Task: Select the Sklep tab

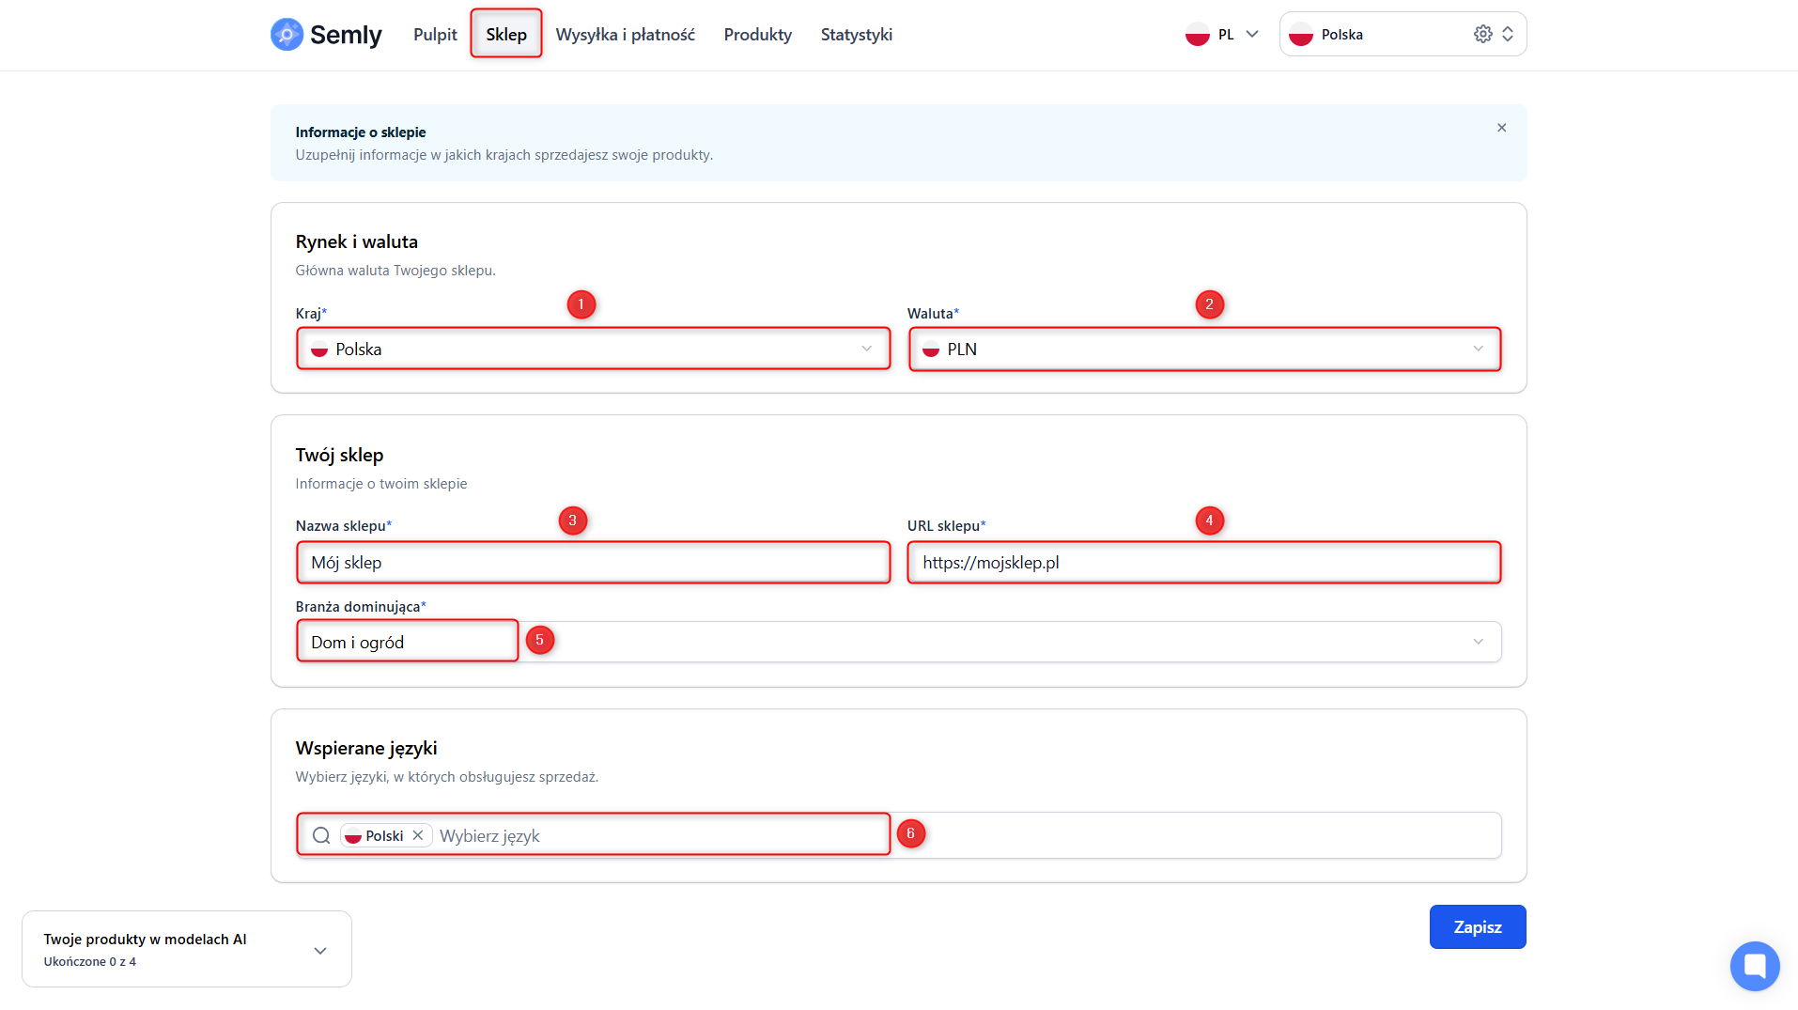Action: [x=506, y=35]
